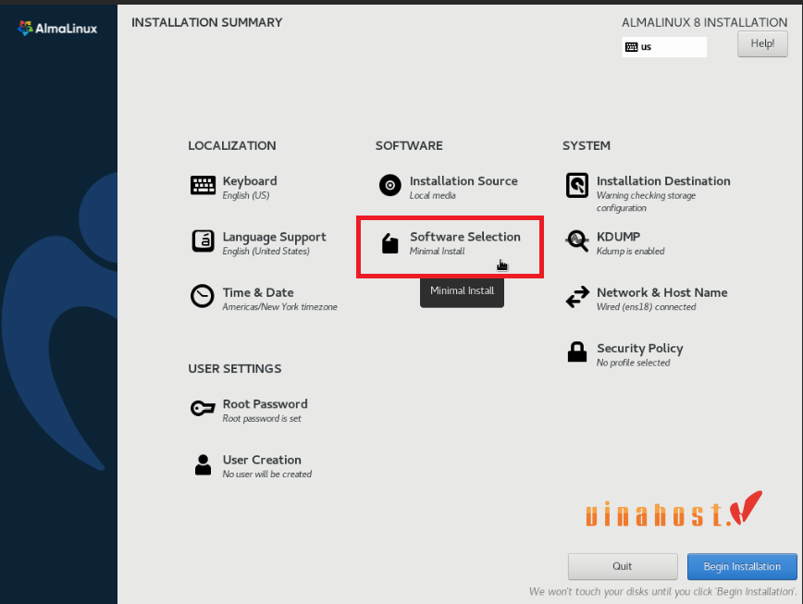Click the 'LOCALIZATION' section heading
803x604 pixels.
point(232,146)
